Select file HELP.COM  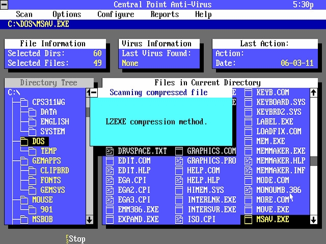[203, 171]
